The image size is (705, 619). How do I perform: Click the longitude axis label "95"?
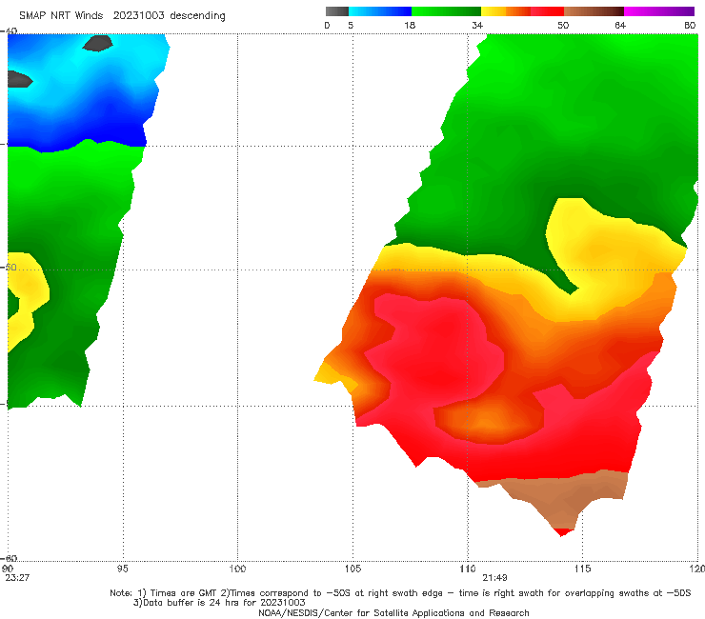pyautogui.click(x=122, y=569)
